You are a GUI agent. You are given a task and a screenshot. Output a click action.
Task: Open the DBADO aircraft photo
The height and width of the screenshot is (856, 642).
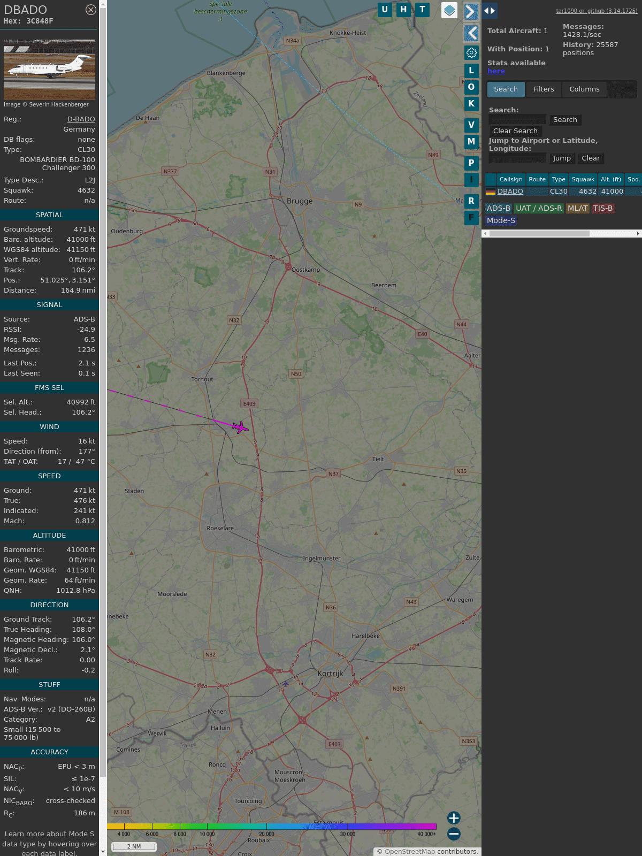point(49,70)
